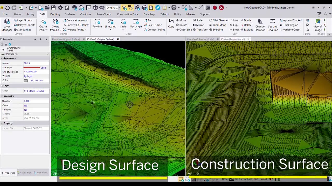Viewport: 332px width, 186px height.
Task: Toggle the highlighted layers stack icon in the toolbar
Action: click(x=144, y=8)
